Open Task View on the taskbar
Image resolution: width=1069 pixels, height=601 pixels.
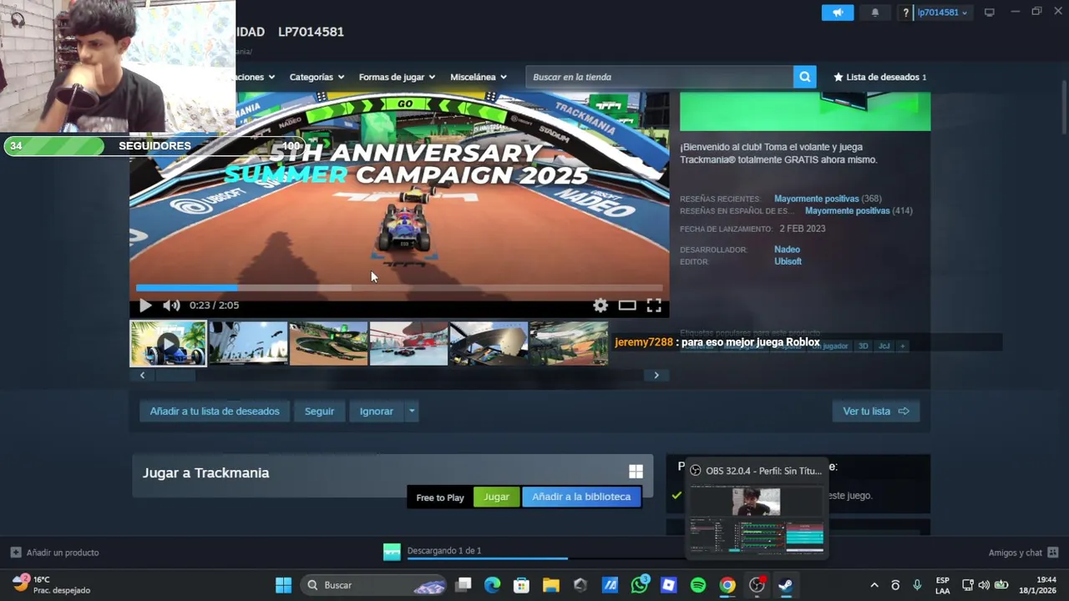coord(464,585)
